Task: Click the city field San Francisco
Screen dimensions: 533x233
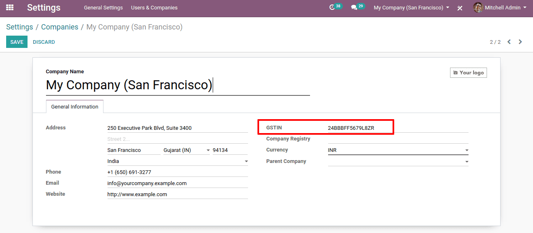Action: [x=134, y=150]
